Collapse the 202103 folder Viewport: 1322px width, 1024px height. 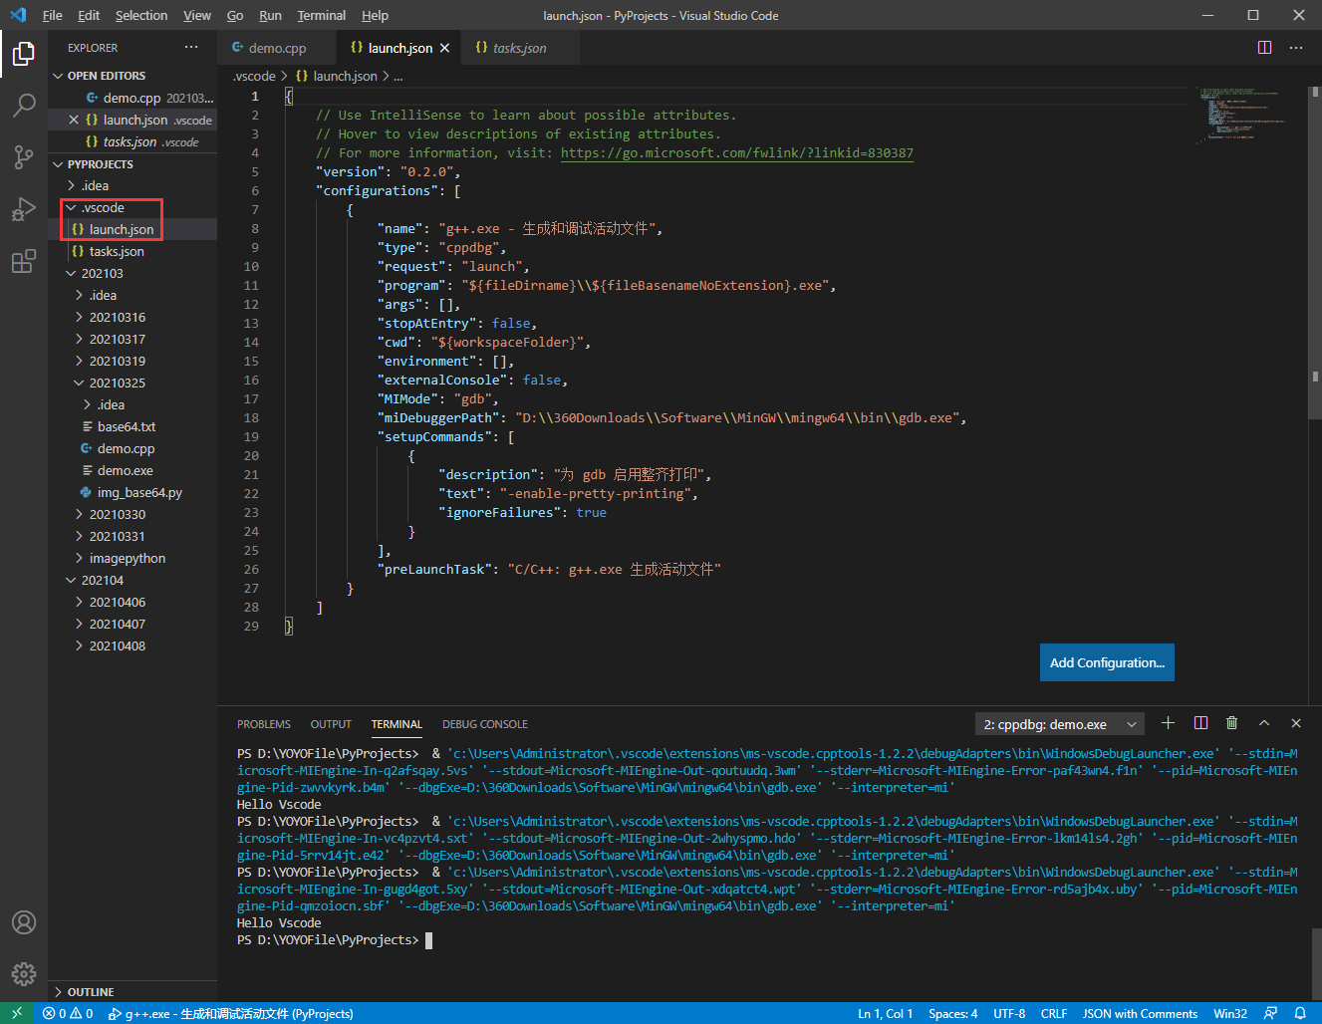pos(102,273)
